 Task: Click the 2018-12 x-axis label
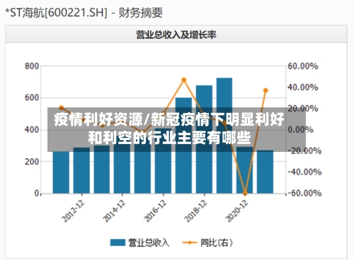click(x=195, y=211)
